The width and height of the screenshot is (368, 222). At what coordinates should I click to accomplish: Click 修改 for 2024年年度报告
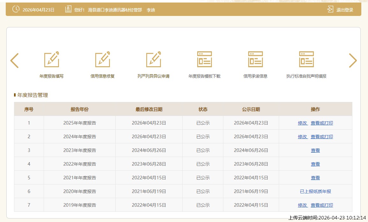click(302, 137)
